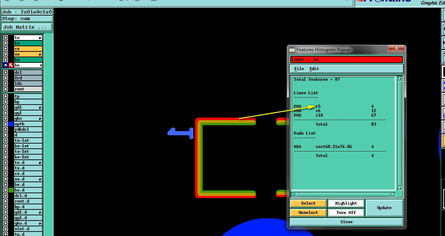Select layer name gg1 in layer list
Viewport: 445px width, 236px height.
(x=28, y=113)
